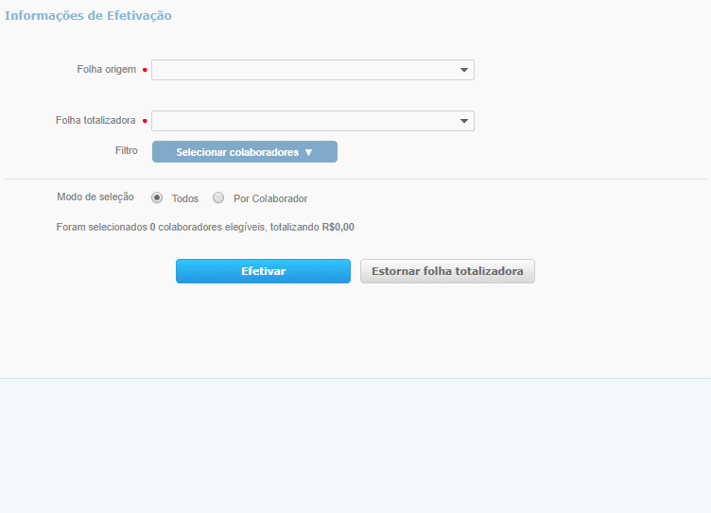
Task: Click the Folha totalizadora label
Action: click(x=95, y=121)
